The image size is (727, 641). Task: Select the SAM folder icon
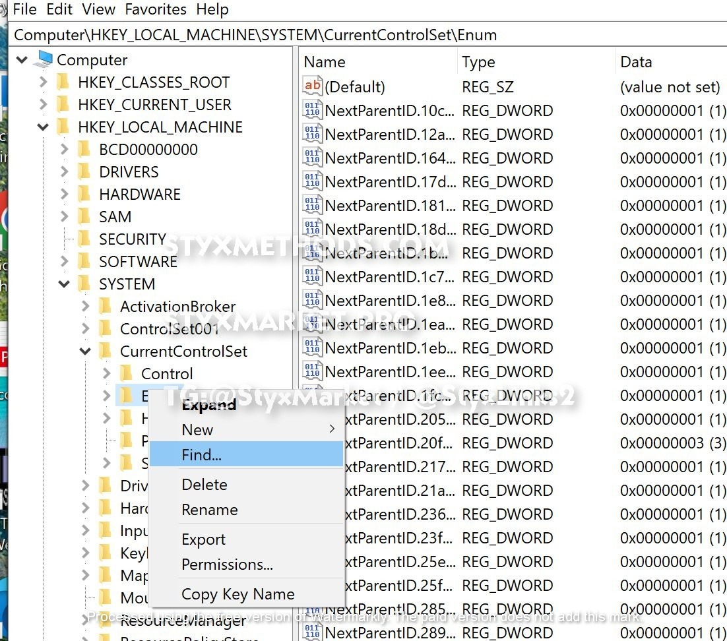coord(84,216)
